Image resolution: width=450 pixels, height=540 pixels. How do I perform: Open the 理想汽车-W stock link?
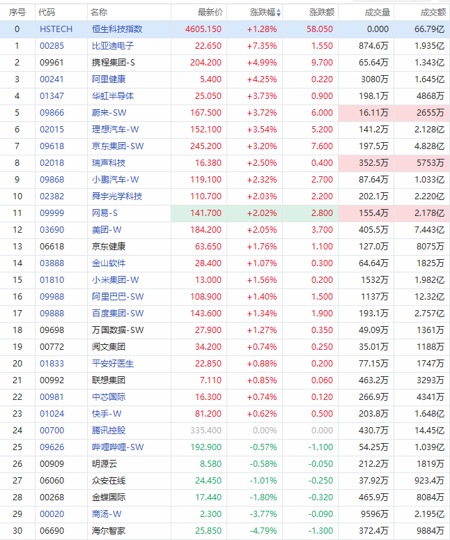coord(116,130)
